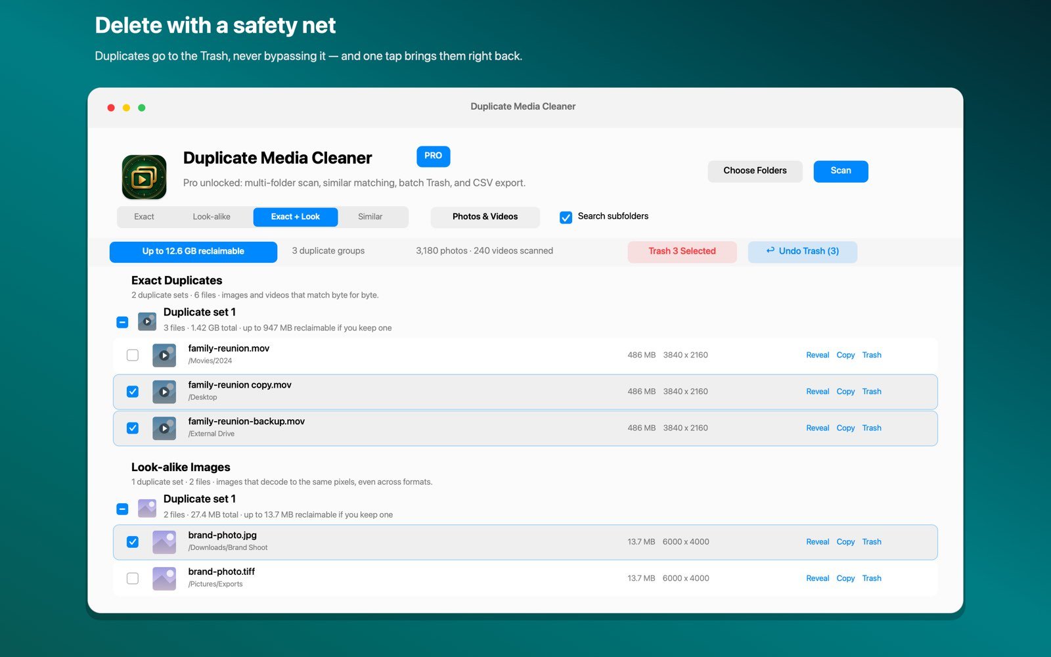Trash family-reunion.mov
Screen dimensions: 1051x657
click(x=872, y=355)
